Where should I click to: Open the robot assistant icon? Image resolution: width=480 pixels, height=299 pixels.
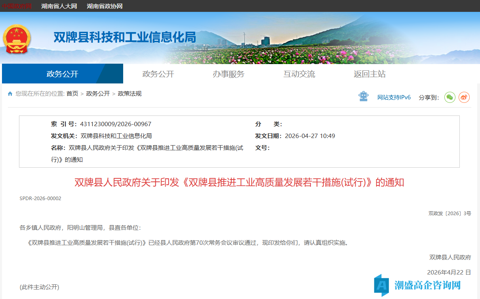click(364, 96)
